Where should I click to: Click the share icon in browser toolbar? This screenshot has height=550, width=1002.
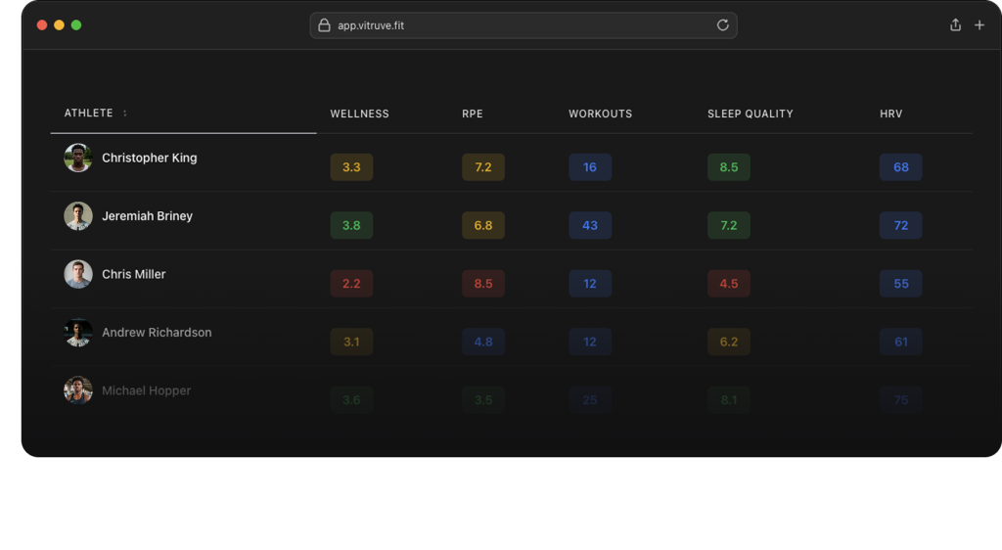[955, 25]
